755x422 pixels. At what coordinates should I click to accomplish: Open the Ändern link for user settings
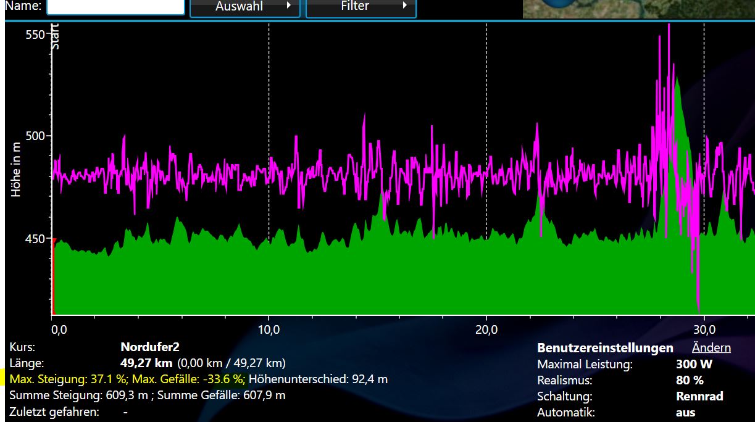(x=711, y=348)
